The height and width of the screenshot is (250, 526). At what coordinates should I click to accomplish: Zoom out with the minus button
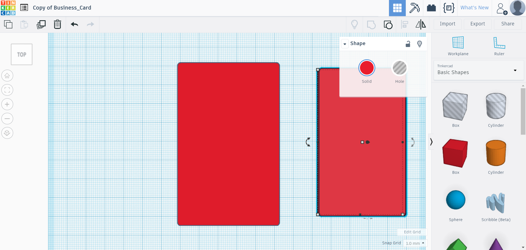tap(7, 119)
